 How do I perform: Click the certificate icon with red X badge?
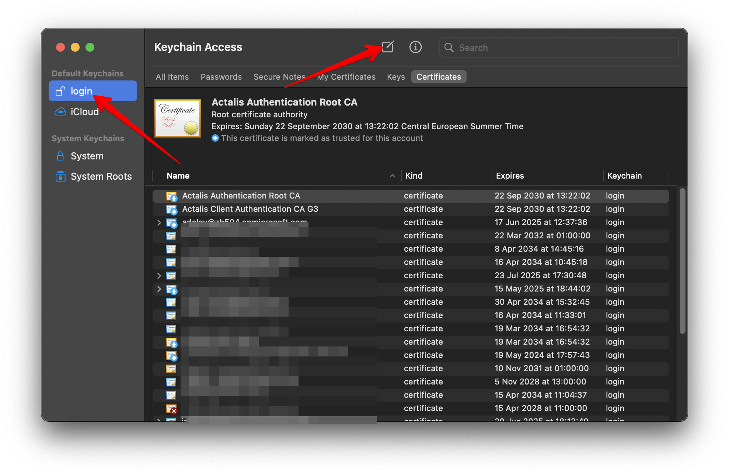pyautogui.click(x=171, y=408)
